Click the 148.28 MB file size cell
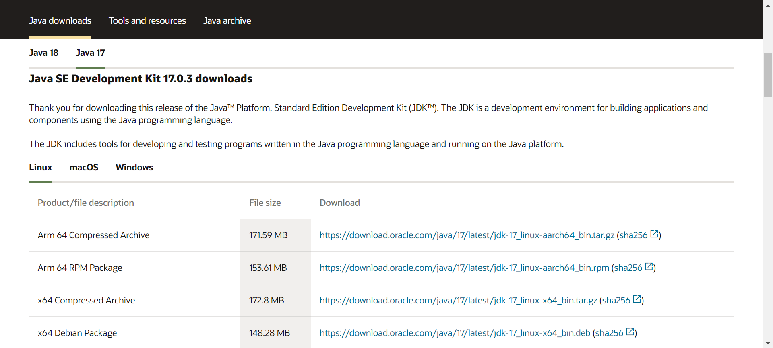The width and height of the screenshot is (773, 348). click(x=275, y=333)
